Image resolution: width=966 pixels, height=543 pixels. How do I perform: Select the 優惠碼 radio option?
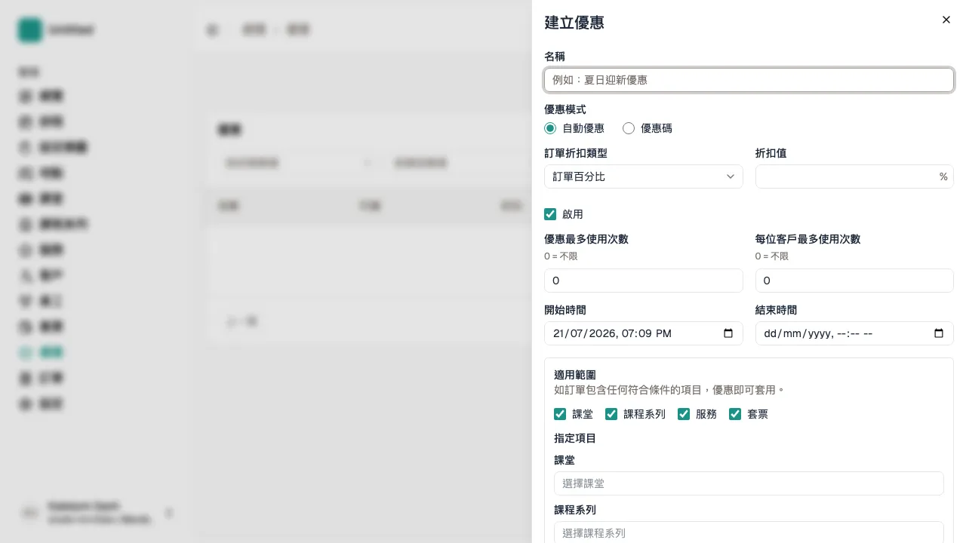pos(629,128)
